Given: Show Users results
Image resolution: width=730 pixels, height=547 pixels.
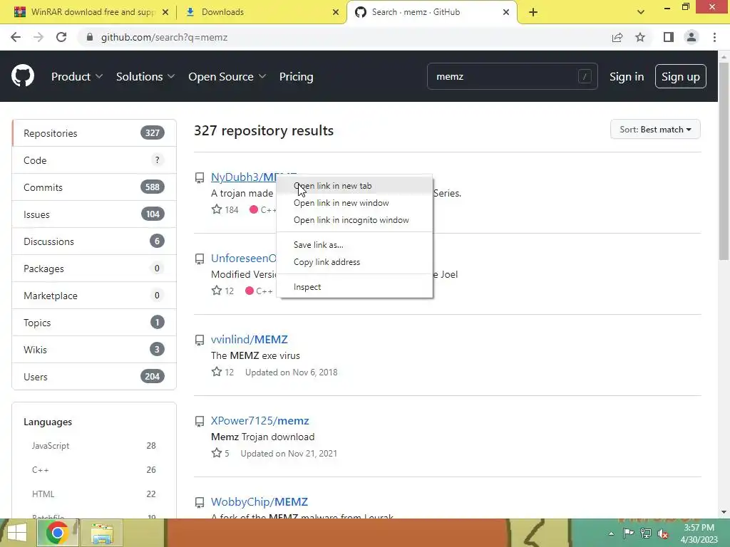Looking at the screenshot, I should pyautogui.click(x=94, y=376).
